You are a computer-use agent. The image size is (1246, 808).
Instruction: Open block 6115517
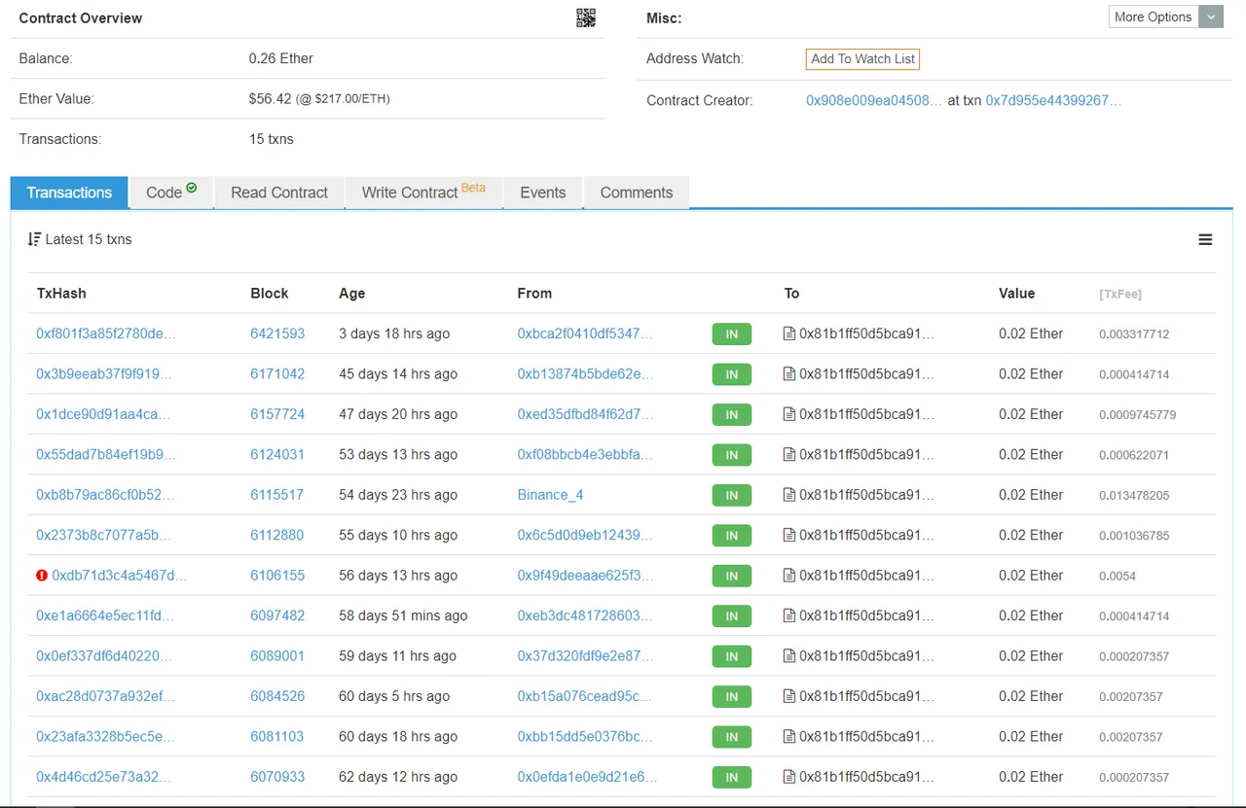click(x=277, y=495)
